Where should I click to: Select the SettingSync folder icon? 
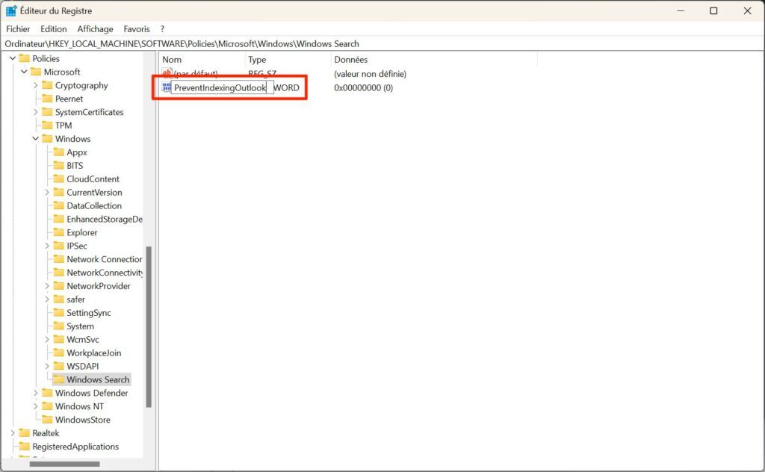pos(58,313)
